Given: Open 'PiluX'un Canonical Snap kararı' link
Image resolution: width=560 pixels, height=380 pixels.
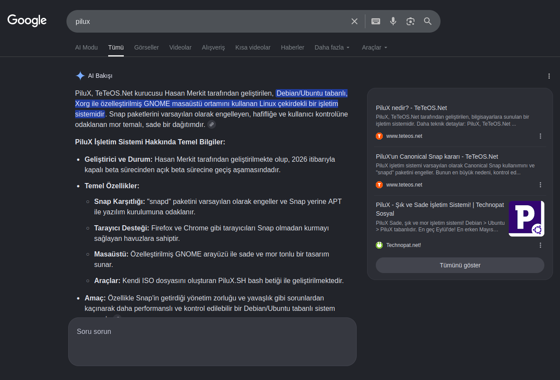Looking at the screenshot, I should [x=437, y=157].
